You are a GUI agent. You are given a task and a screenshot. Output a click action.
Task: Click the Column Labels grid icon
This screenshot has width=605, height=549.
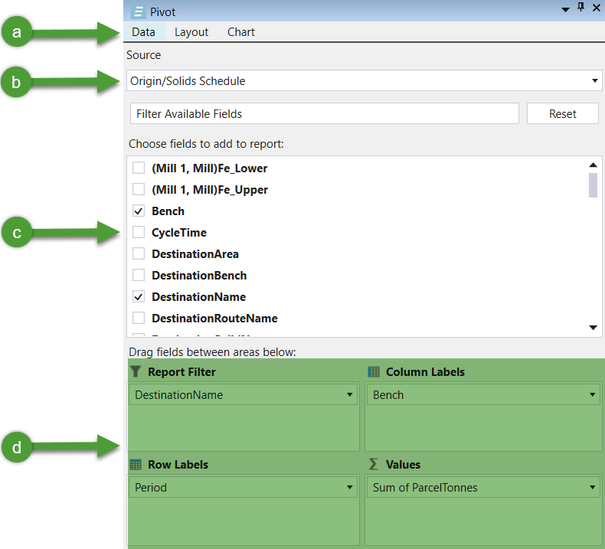pyautogui.click(x=374, y=371)
